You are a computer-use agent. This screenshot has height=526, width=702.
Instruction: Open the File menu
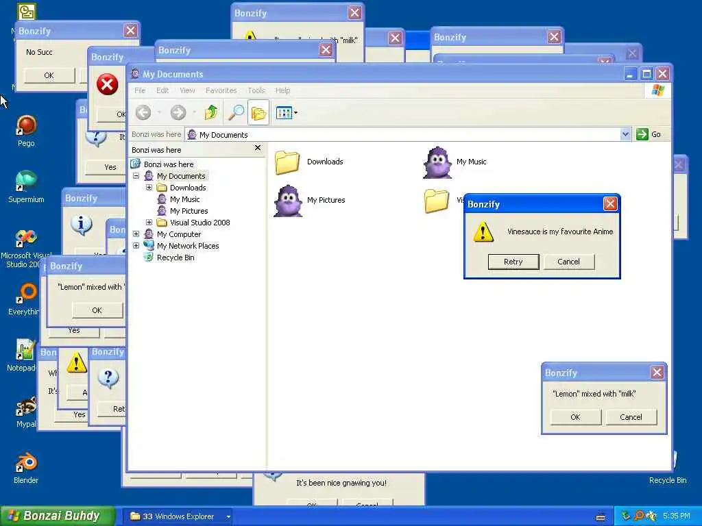point(140,90)
